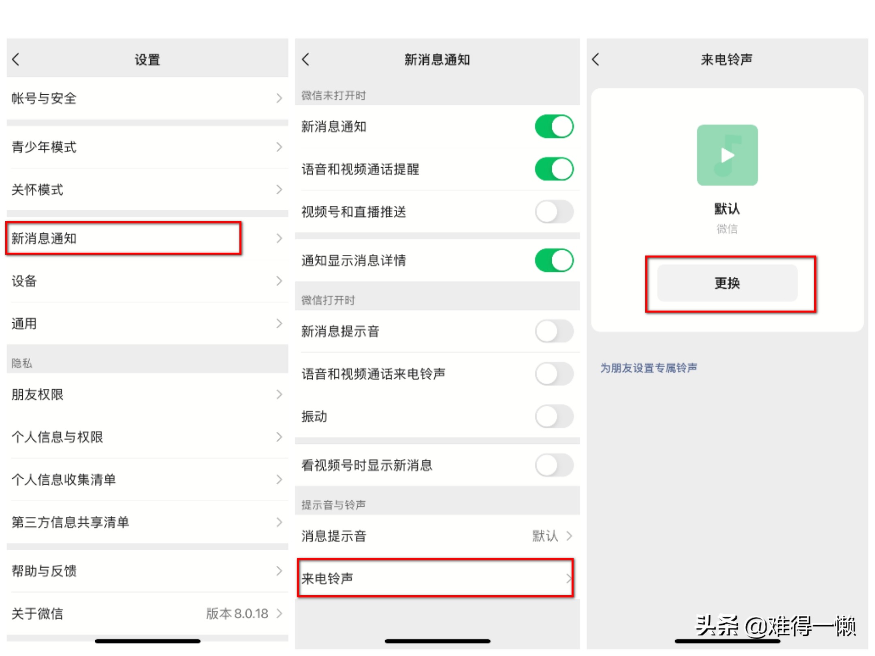Viewport: 875px width, 656px height.
Task: Expand 帐号与安全 settings via its chevron
Action: pos(279,98)
